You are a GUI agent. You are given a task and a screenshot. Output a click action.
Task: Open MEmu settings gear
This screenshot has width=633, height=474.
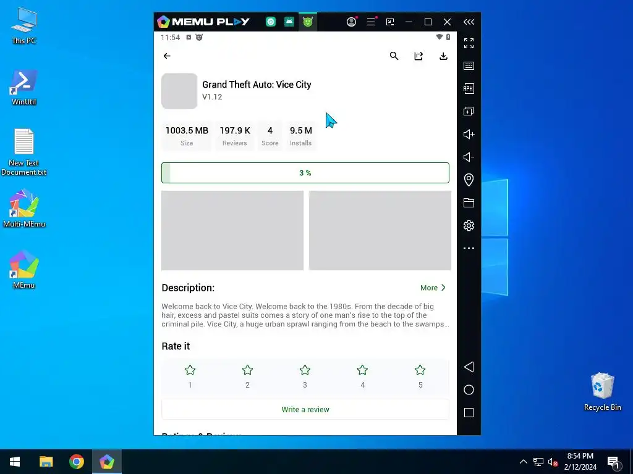point(469,225)
